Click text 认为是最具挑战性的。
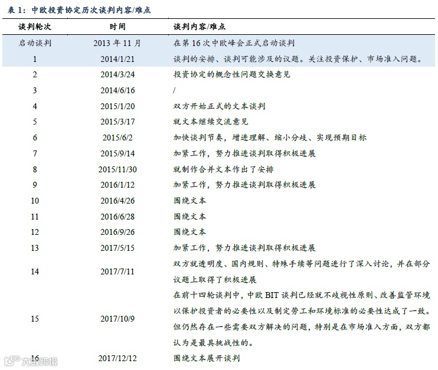Screen dimensions: 438x370 (x=214, y=343)
